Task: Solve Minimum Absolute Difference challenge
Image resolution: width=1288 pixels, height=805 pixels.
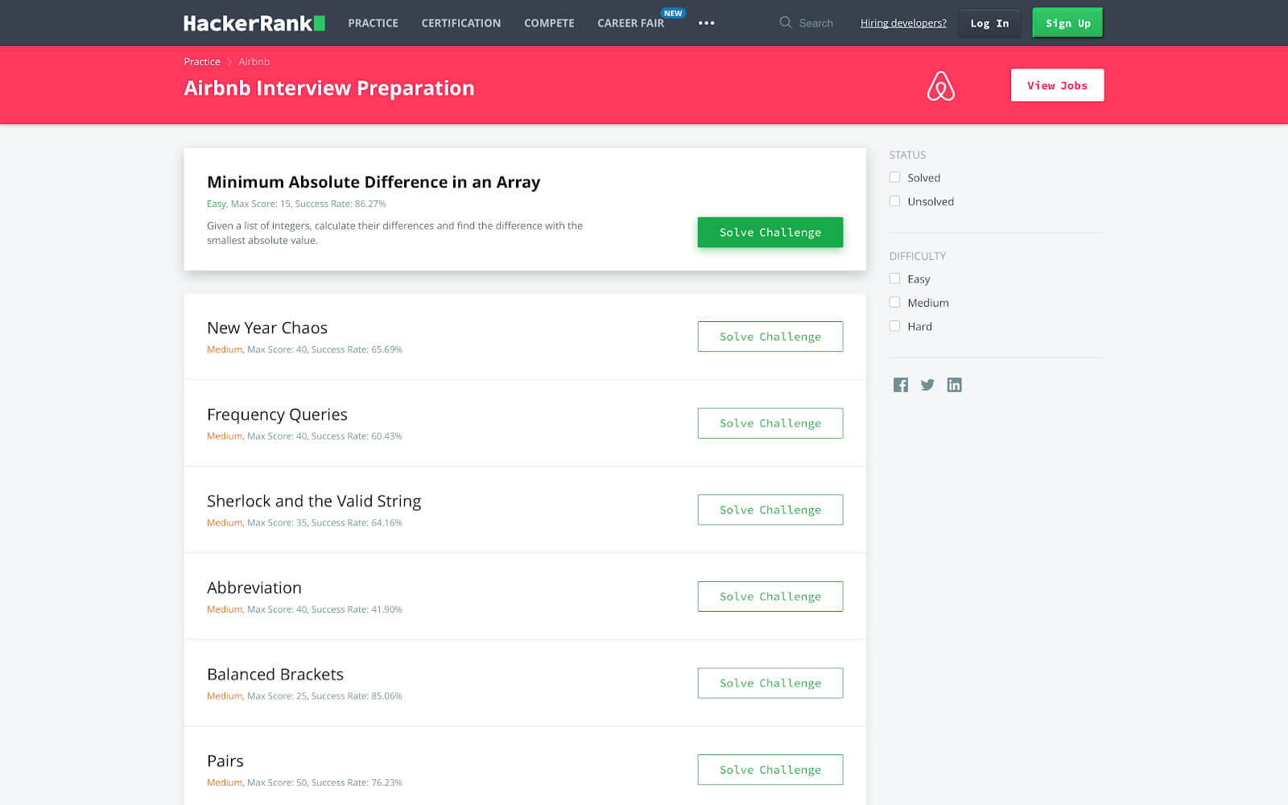Action: tap(770, 233)
